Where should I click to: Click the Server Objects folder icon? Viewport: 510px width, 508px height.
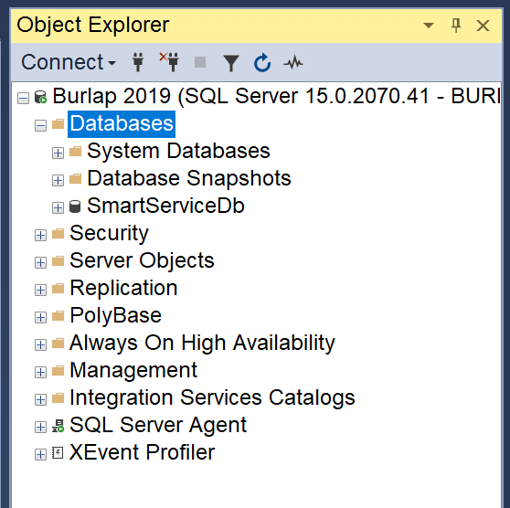(x=58, y=260)
